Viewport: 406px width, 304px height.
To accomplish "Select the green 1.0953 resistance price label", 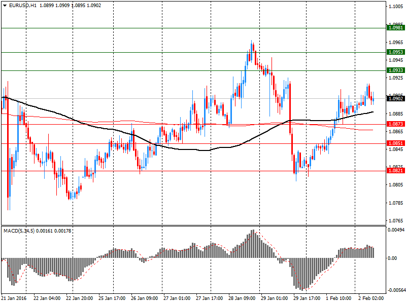I will 396,52.
